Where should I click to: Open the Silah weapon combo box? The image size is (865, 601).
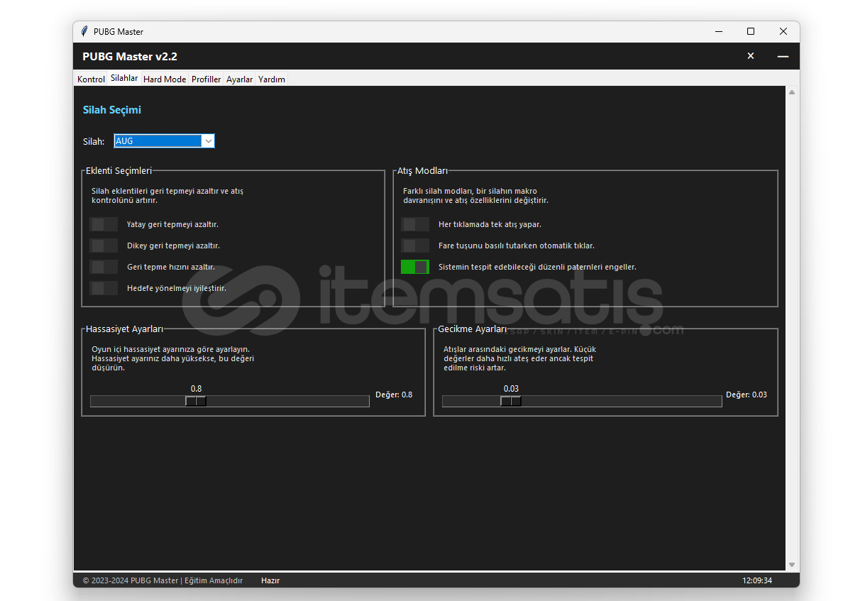164,141
